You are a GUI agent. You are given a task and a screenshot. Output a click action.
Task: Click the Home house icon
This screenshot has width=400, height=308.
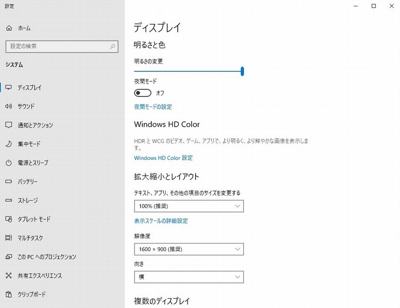click(x=9, y=28)
